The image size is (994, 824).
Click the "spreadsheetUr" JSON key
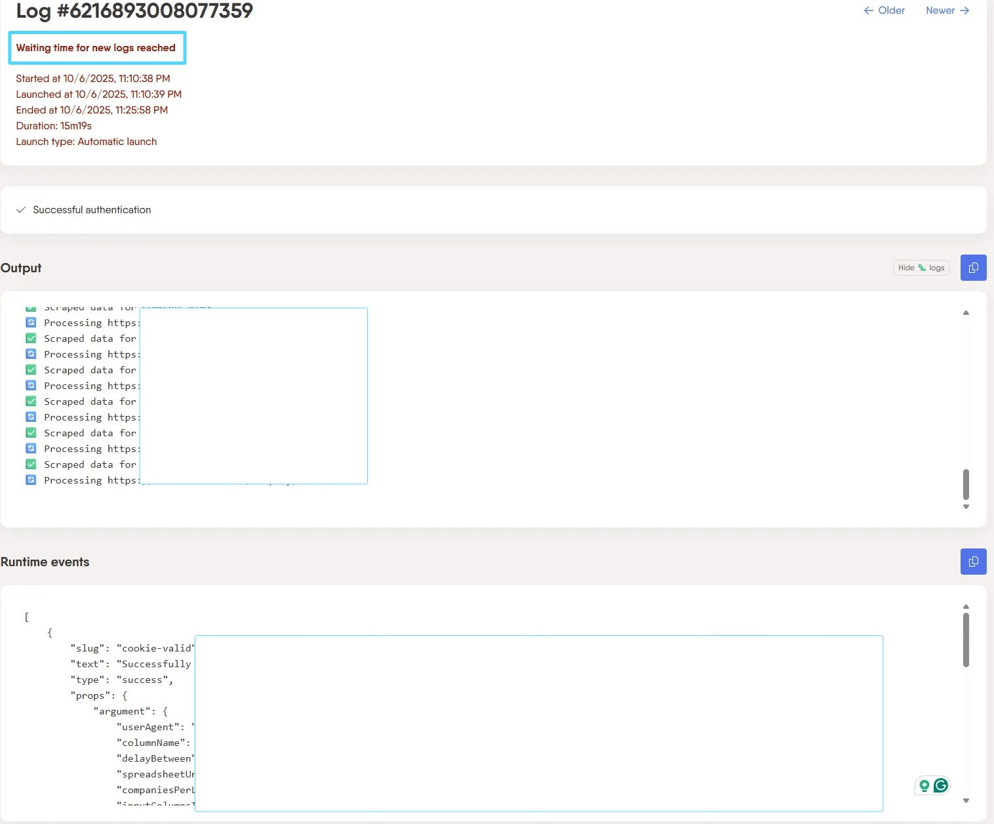[155, 774]
